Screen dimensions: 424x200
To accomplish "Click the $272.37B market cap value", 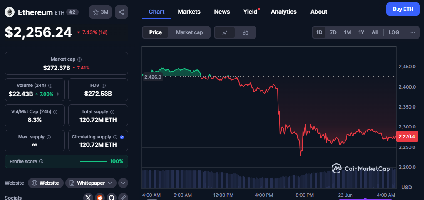I will point(57,68).
